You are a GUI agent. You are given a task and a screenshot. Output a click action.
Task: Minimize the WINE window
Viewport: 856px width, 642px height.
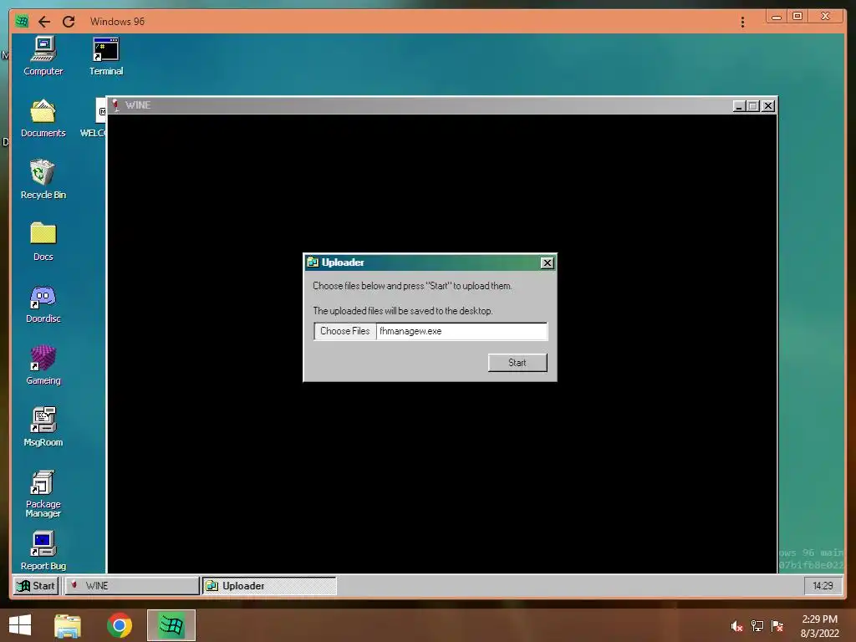(x=739, y=106)
